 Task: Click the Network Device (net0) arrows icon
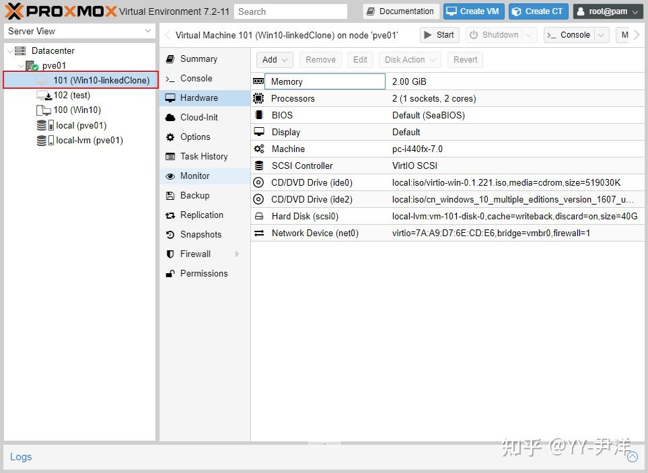tap(258, 233)
